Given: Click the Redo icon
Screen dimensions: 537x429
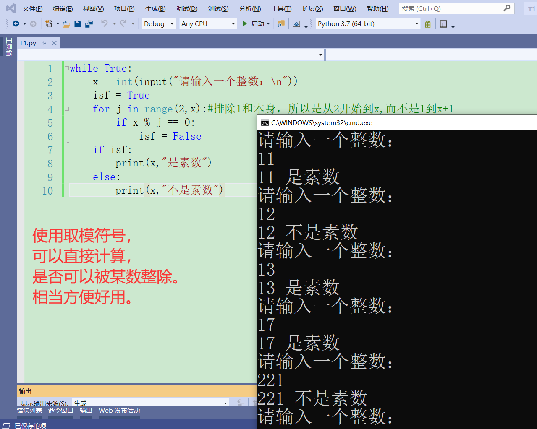Looking at the screenshot, I should pos(123,23).
